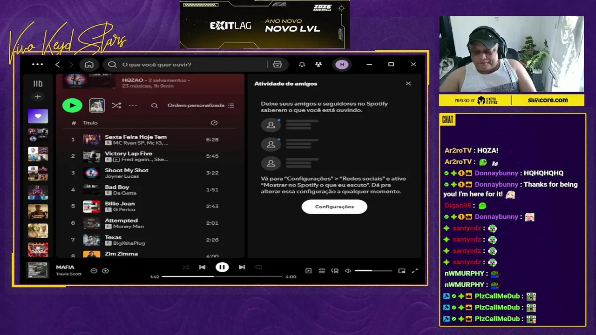Open now playing track title 'MAFIA'
Screen dimensions: 596x335
tap(65, 267)
